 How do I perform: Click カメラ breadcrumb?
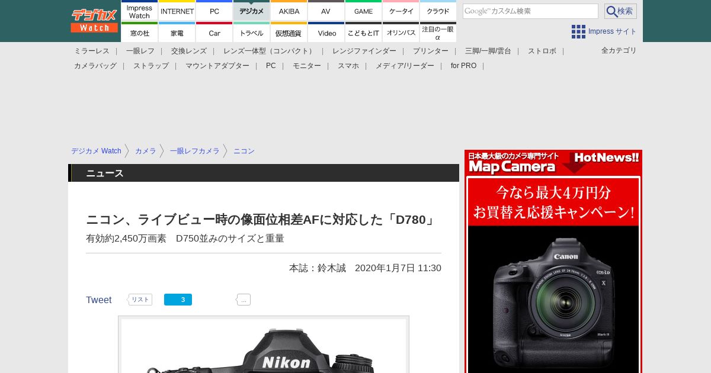pyautogui.click(x=146, y=151)
